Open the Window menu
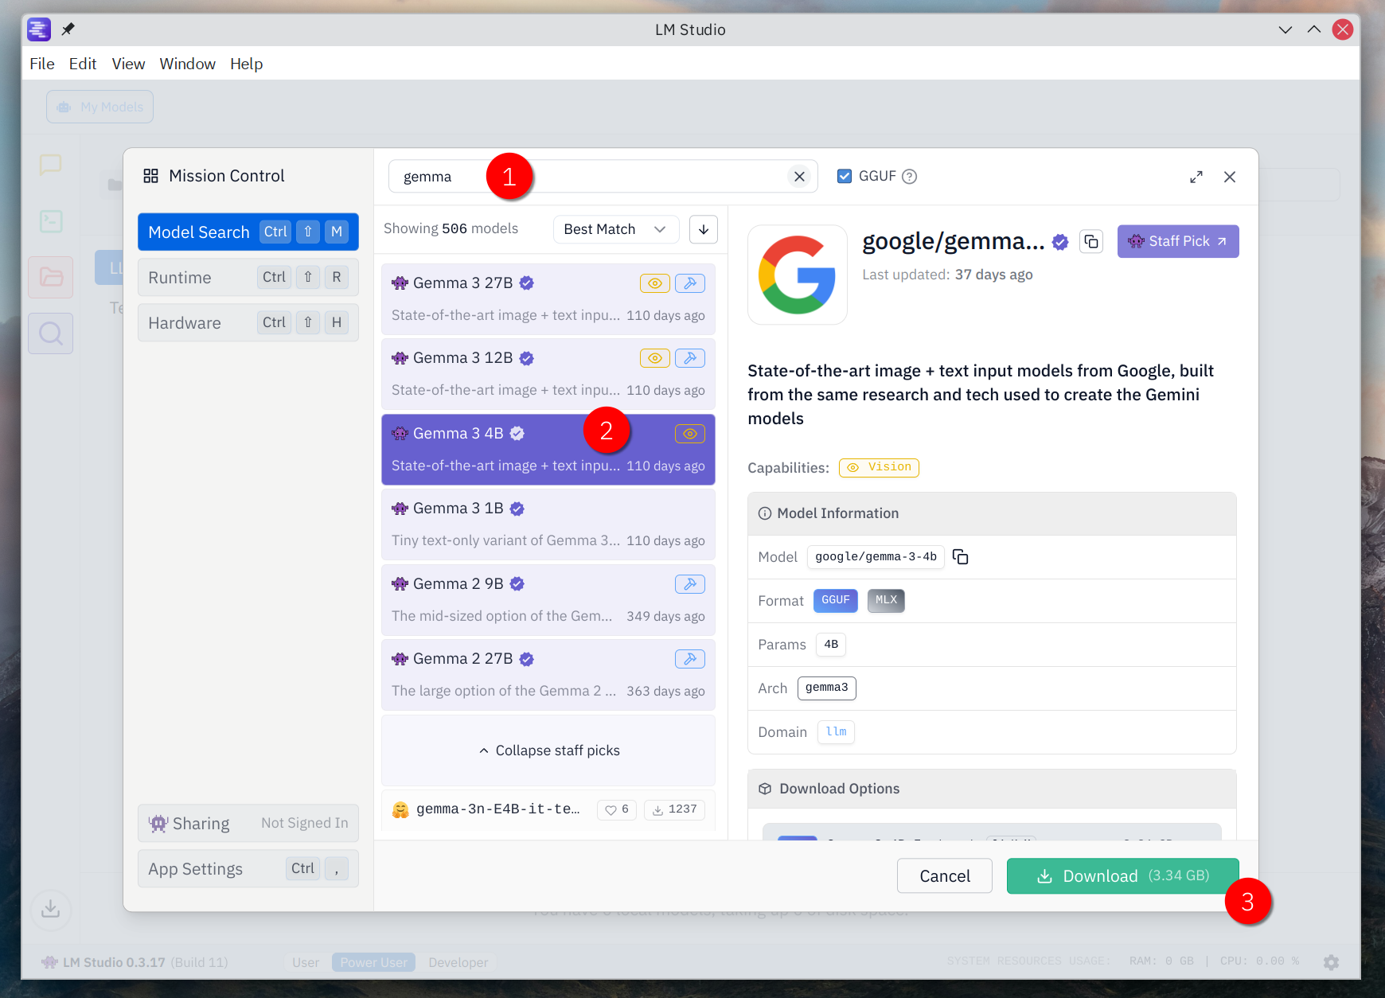This screenshot has height=998, width=1385. pyautogui.click(x=187, y=64)
